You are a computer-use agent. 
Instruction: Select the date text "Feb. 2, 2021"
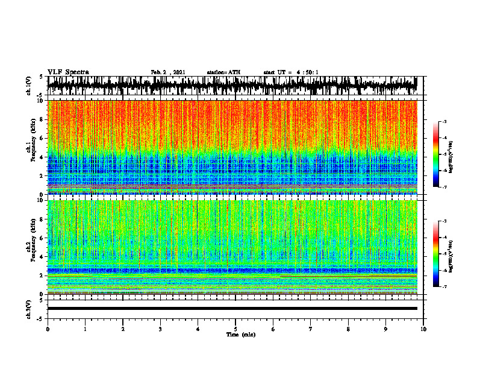point(168,72)
